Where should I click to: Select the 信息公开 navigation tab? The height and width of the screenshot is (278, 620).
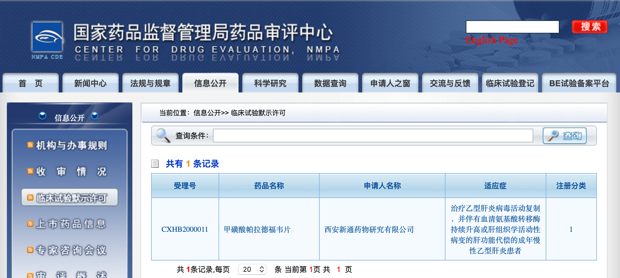210,83
